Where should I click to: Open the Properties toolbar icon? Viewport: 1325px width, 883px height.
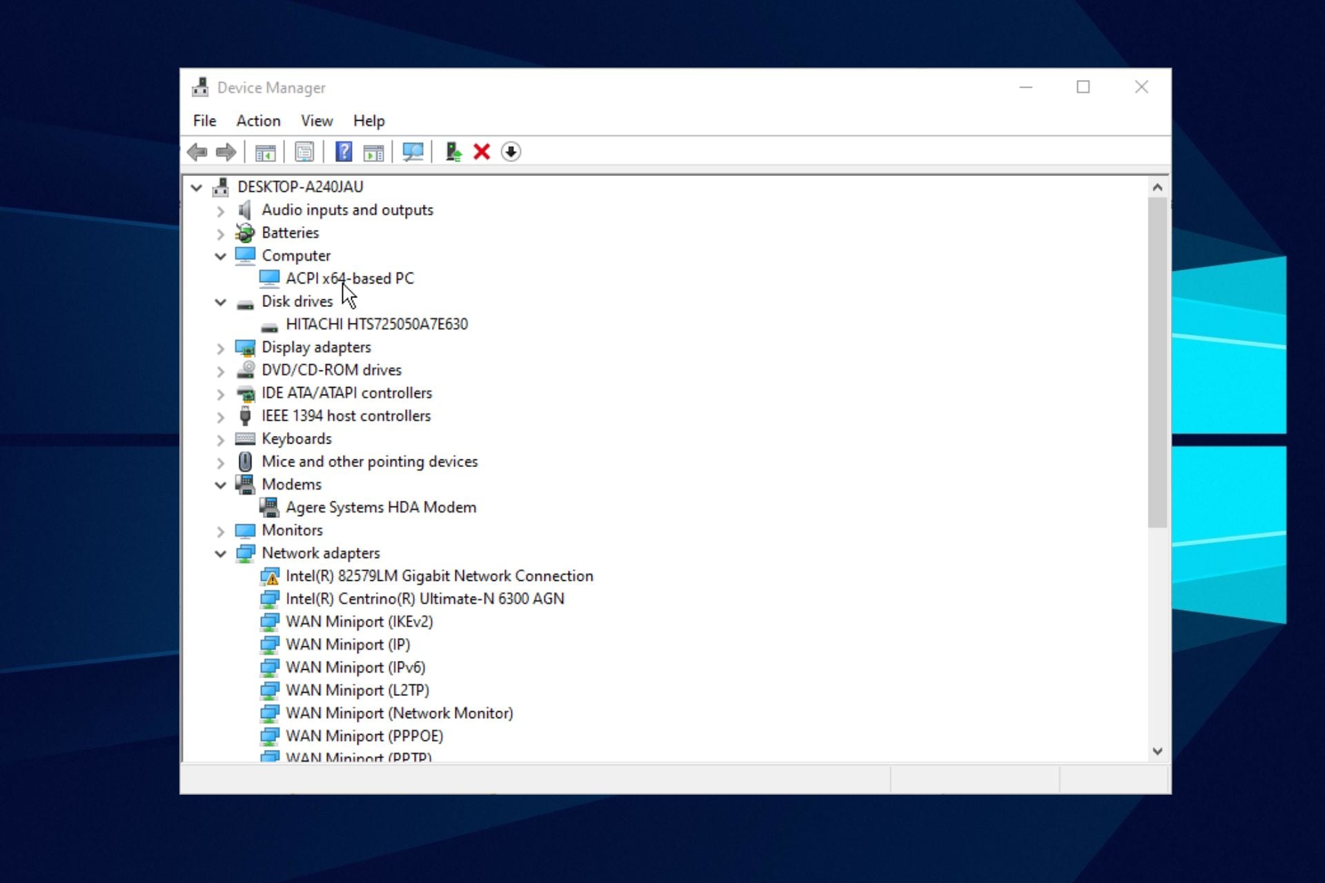tap(304, 152)
